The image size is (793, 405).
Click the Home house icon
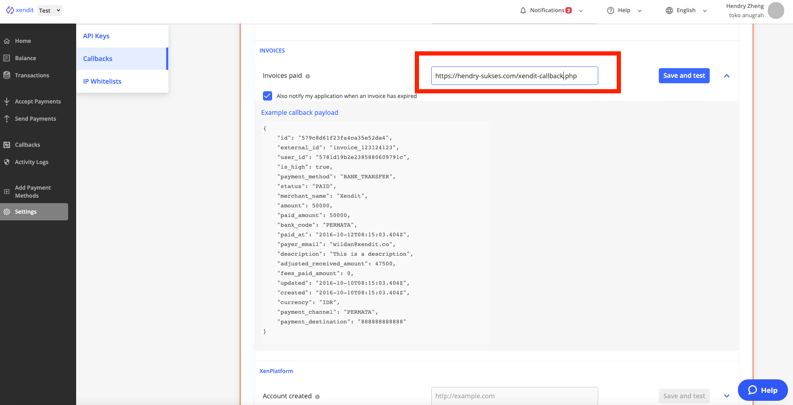7,41
